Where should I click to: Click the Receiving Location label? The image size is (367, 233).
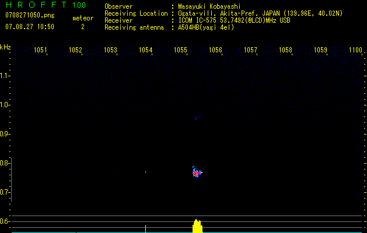click(136, 13)
